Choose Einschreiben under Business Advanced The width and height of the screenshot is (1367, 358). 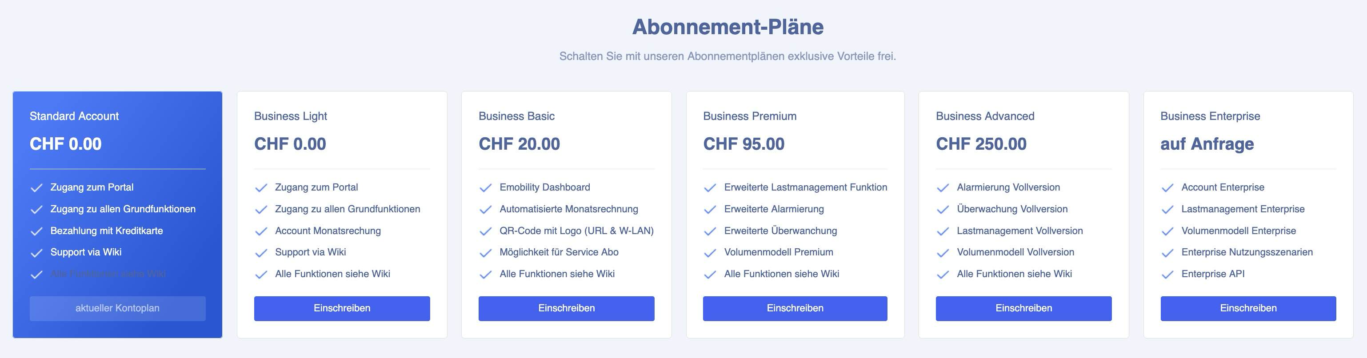pos(1023,308)
